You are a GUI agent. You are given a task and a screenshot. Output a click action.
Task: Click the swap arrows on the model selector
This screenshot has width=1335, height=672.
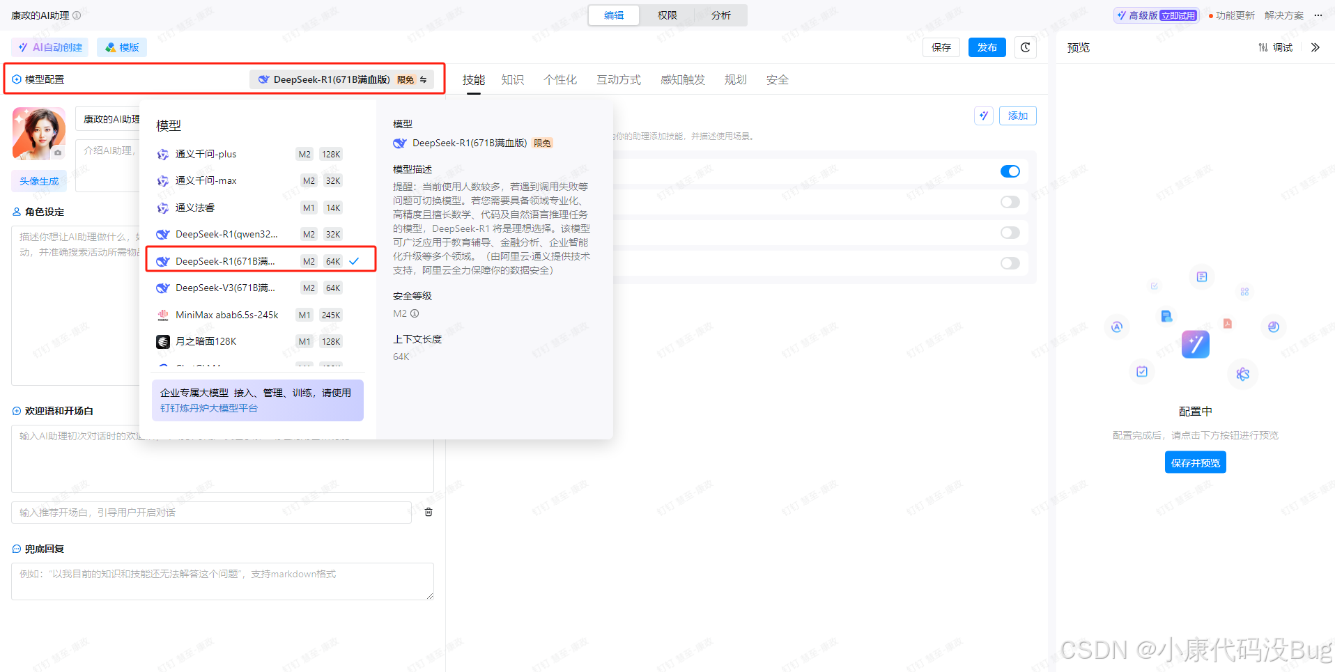point(424,79)
